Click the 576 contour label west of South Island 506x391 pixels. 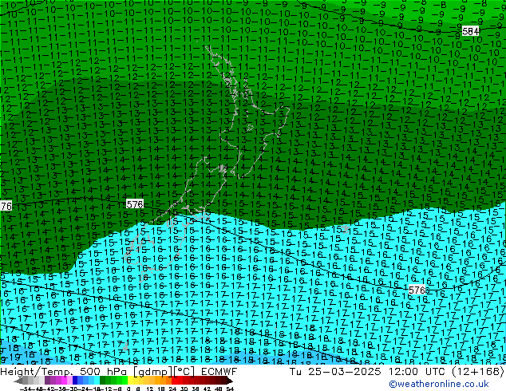coord(135,204)
